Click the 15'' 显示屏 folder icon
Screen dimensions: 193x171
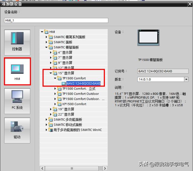(x=55, y=73)
